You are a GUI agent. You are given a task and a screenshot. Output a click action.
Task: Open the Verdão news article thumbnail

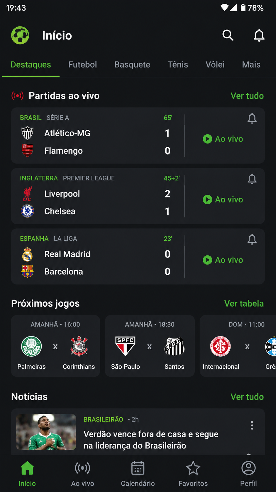tap(46, 432)
